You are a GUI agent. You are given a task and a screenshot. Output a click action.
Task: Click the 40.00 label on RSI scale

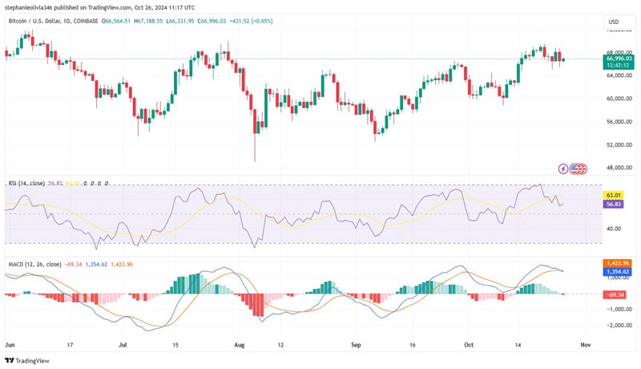click(614, 229)
